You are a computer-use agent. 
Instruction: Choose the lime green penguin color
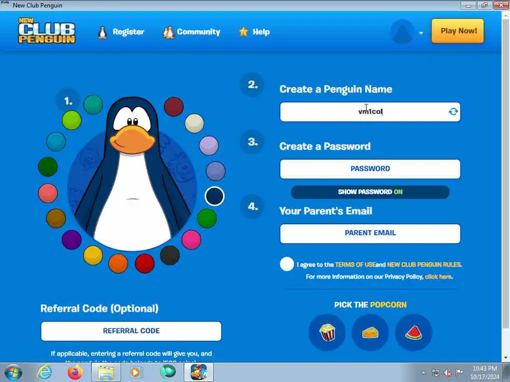coord(72,120)
